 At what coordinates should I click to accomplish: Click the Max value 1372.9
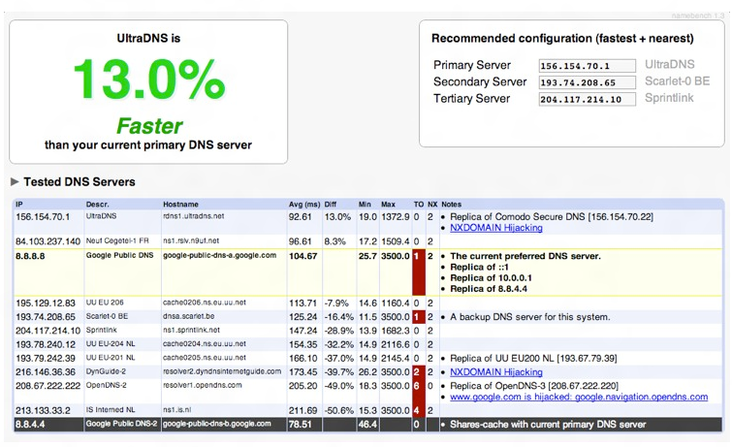tap(395, 217)
